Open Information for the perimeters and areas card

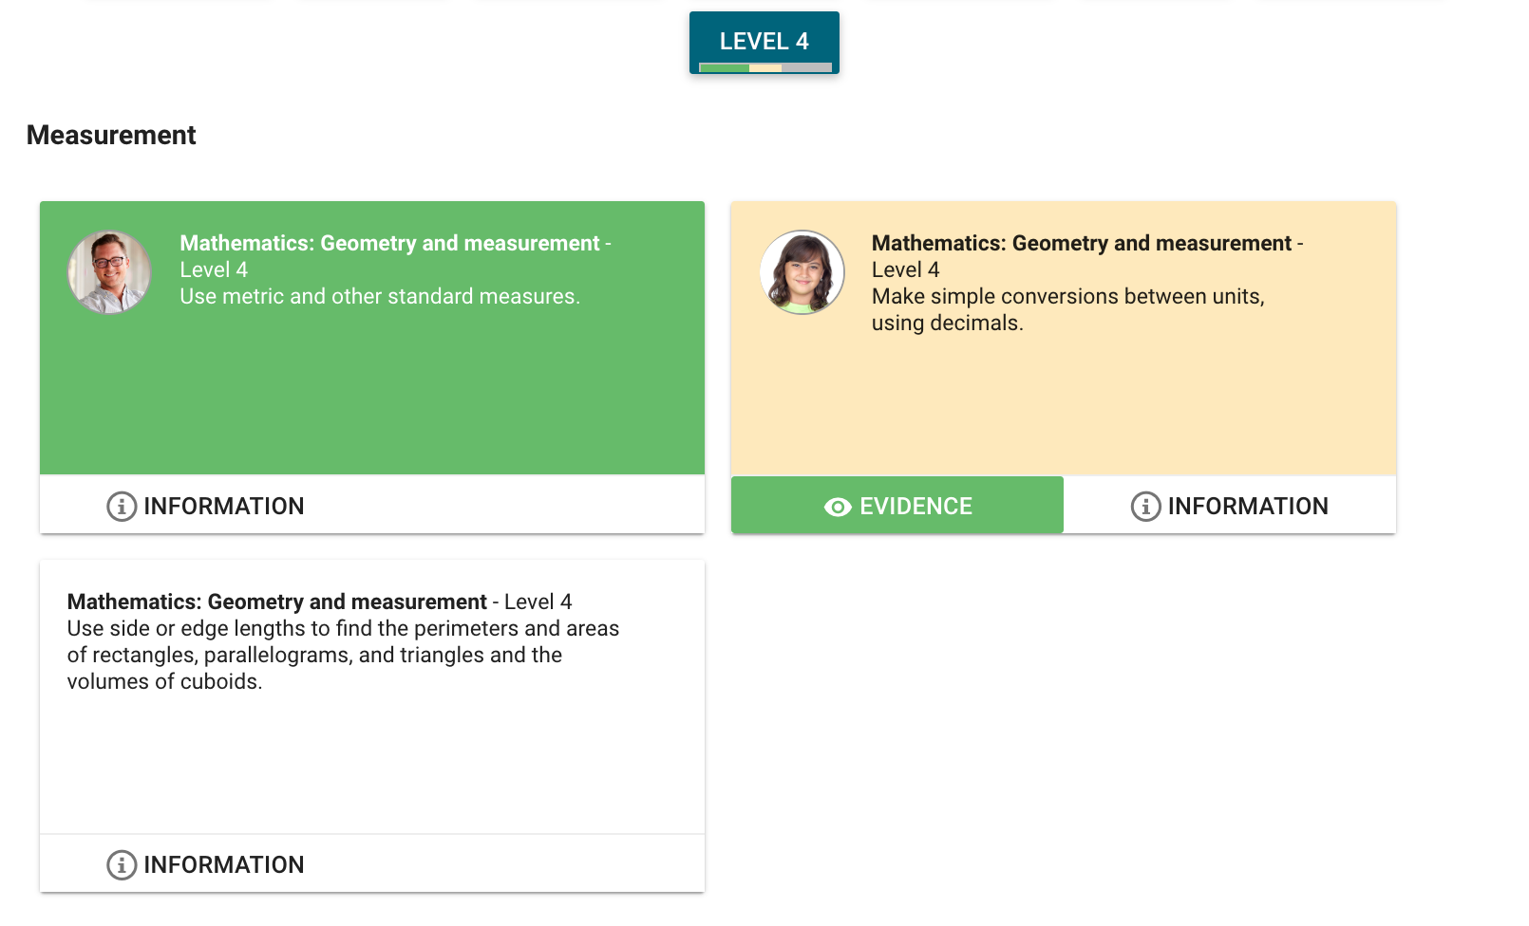tap(223, 865)
